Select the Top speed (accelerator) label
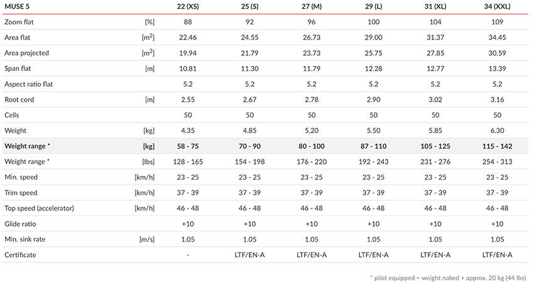Viewport: 534px width, 287px height. click(39, 208)
